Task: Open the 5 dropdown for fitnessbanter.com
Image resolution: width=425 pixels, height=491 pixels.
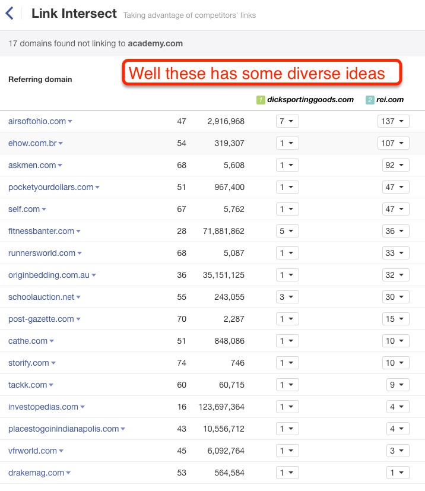Action: [287, 231]
